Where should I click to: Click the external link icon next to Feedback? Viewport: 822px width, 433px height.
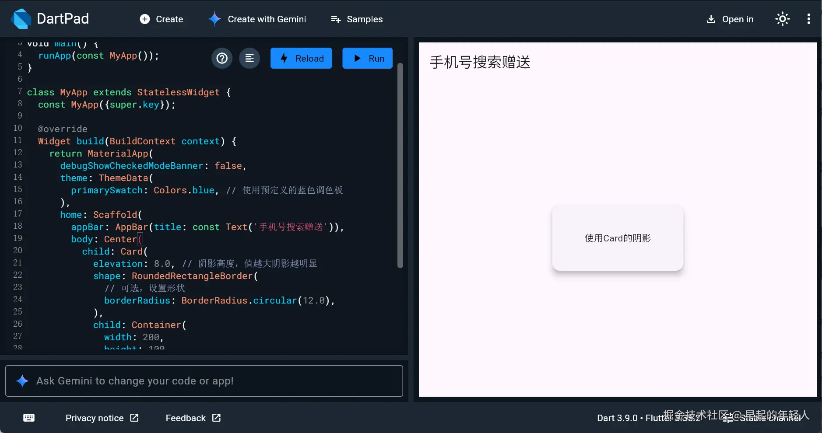click(x=216, y=418)
